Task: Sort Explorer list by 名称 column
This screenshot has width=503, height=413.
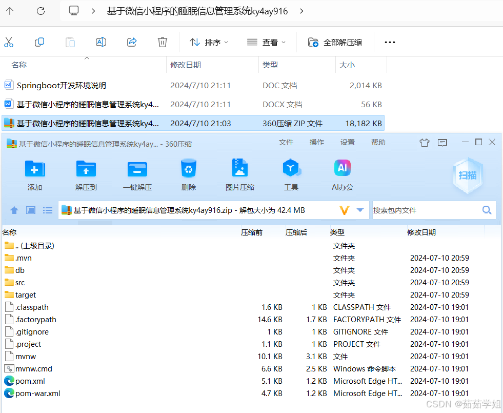Action: pos(19,65)
